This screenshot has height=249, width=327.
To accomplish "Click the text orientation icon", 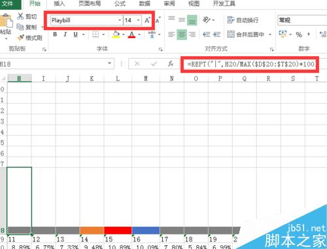I will point(207,20).
